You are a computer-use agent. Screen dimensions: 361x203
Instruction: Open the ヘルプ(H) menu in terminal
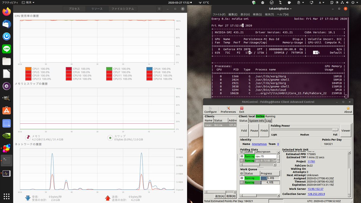click(282, 14)
